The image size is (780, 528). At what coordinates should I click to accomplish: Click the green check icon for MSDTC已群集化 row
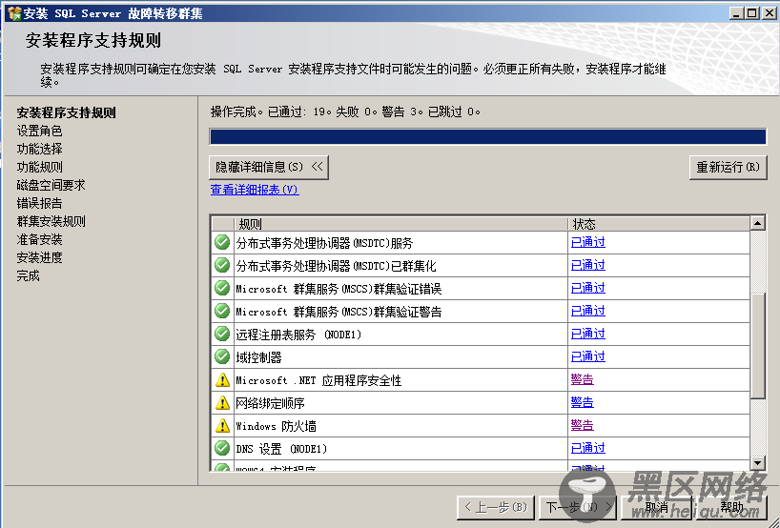(222, 265)
